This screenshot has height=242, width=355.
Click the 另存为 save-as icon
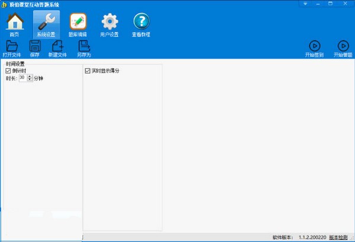[x=84, y=47]
